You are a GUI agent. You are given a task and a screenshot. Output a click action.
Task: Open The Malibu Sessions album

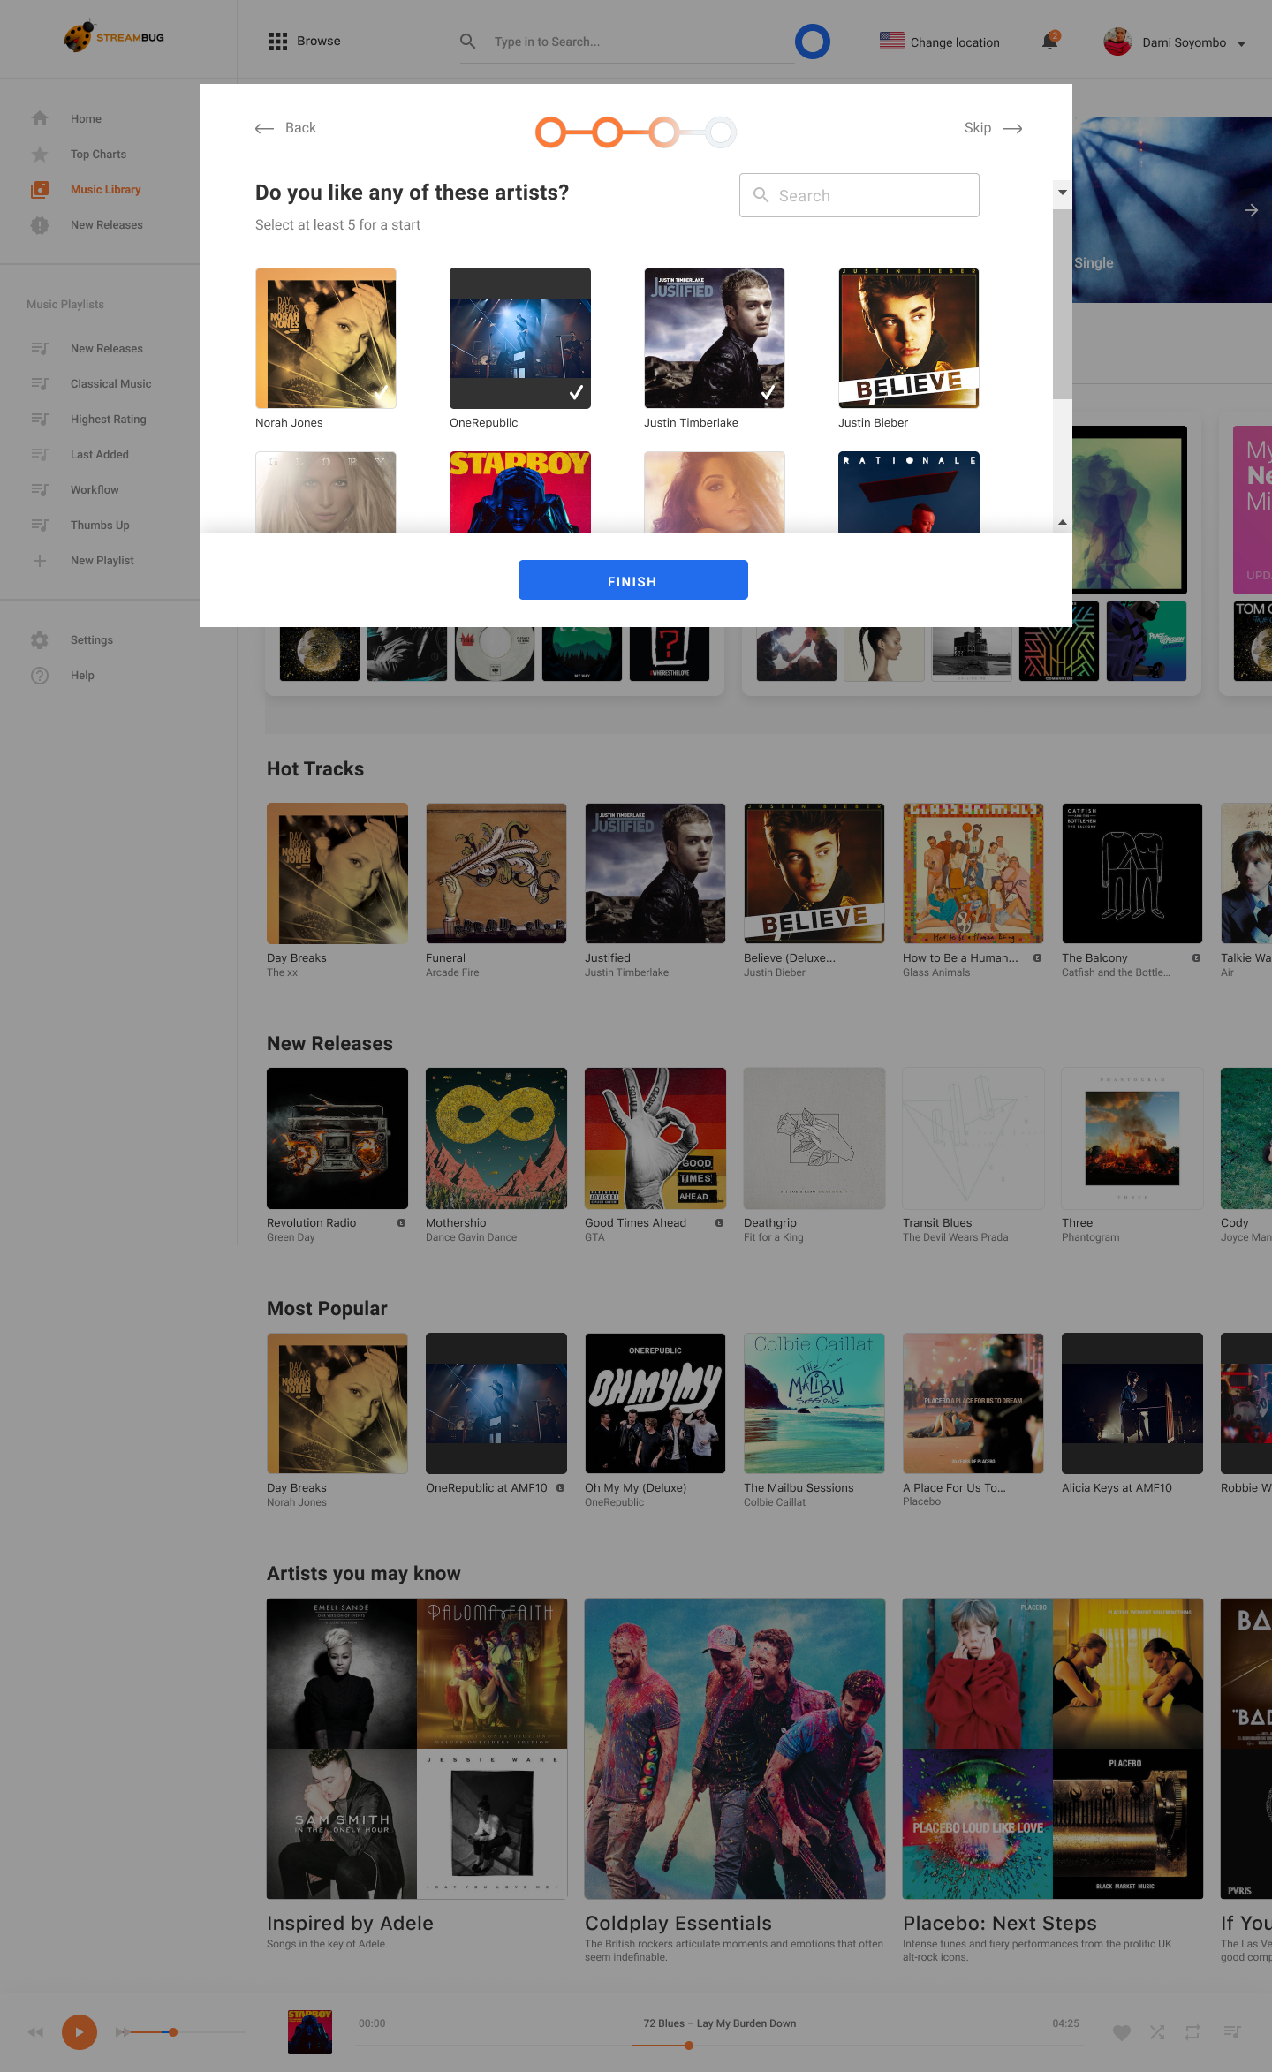click(x=814, y=1403)
